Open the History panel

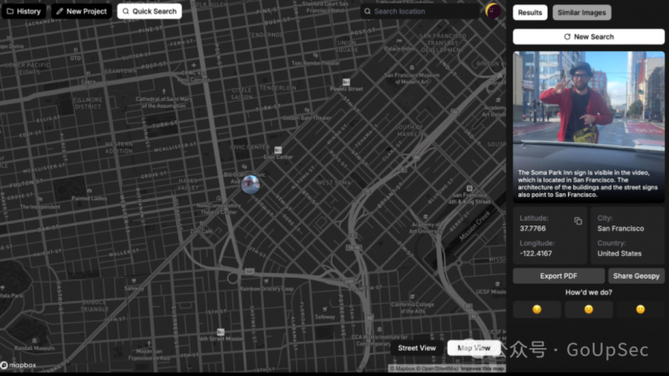pos(24,11)
